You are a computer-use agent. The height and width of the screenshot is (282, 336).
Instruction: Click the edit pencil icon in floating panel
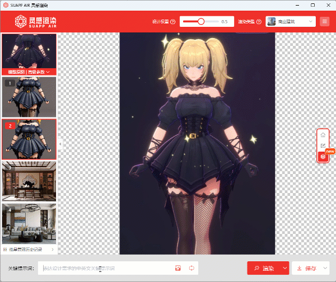pyautogui.click(x=323, y=146)
